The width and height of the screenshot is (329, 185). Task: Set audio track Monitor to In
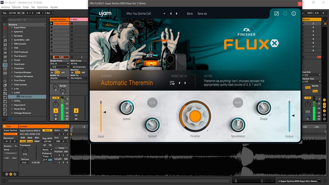[x=52, y=72]
